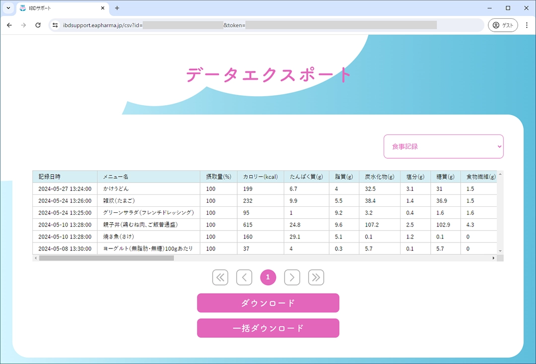
Task: Jump to the last page of results
Action: (x=316, y=277)
